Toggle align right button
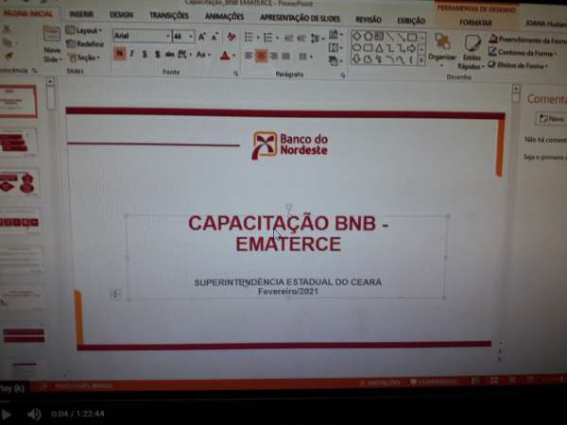Screen dimensions: 567x425 pyautogui.click(x=274, y=56)
